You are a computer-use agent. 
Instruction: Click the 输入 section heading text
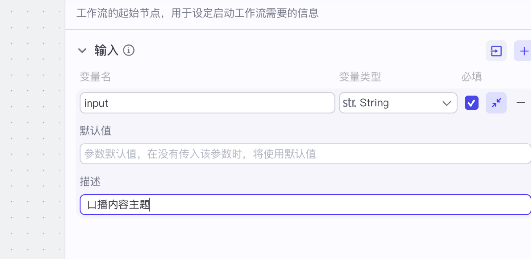pos(106,51)
